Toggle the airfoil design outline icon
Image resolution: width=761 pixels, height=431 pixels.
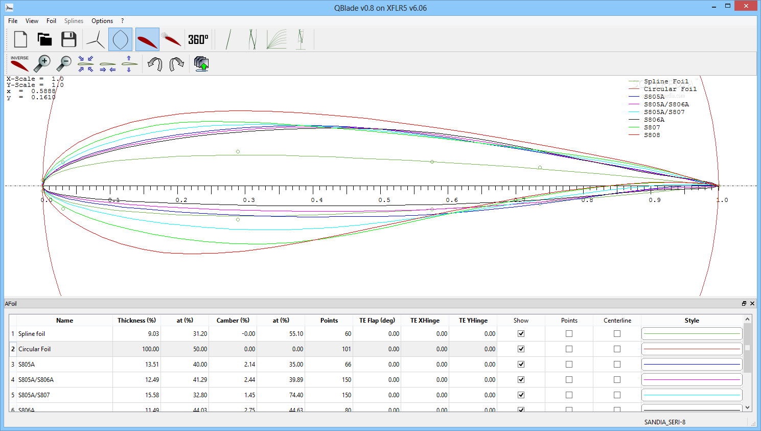[120, 39]
